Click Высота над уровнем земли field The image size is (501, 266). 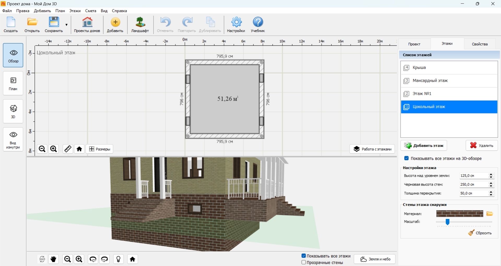(x=474, y=176)
